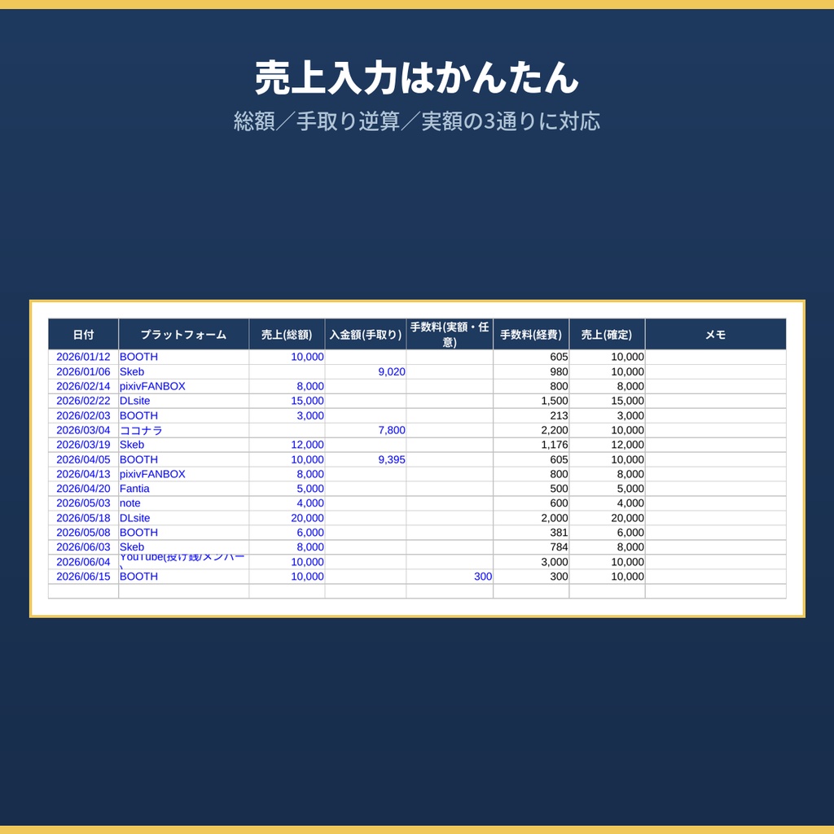The height and width of the screenshot is (834, 834).
Task: Click the 381 fee cell
Action: (531, 533)
